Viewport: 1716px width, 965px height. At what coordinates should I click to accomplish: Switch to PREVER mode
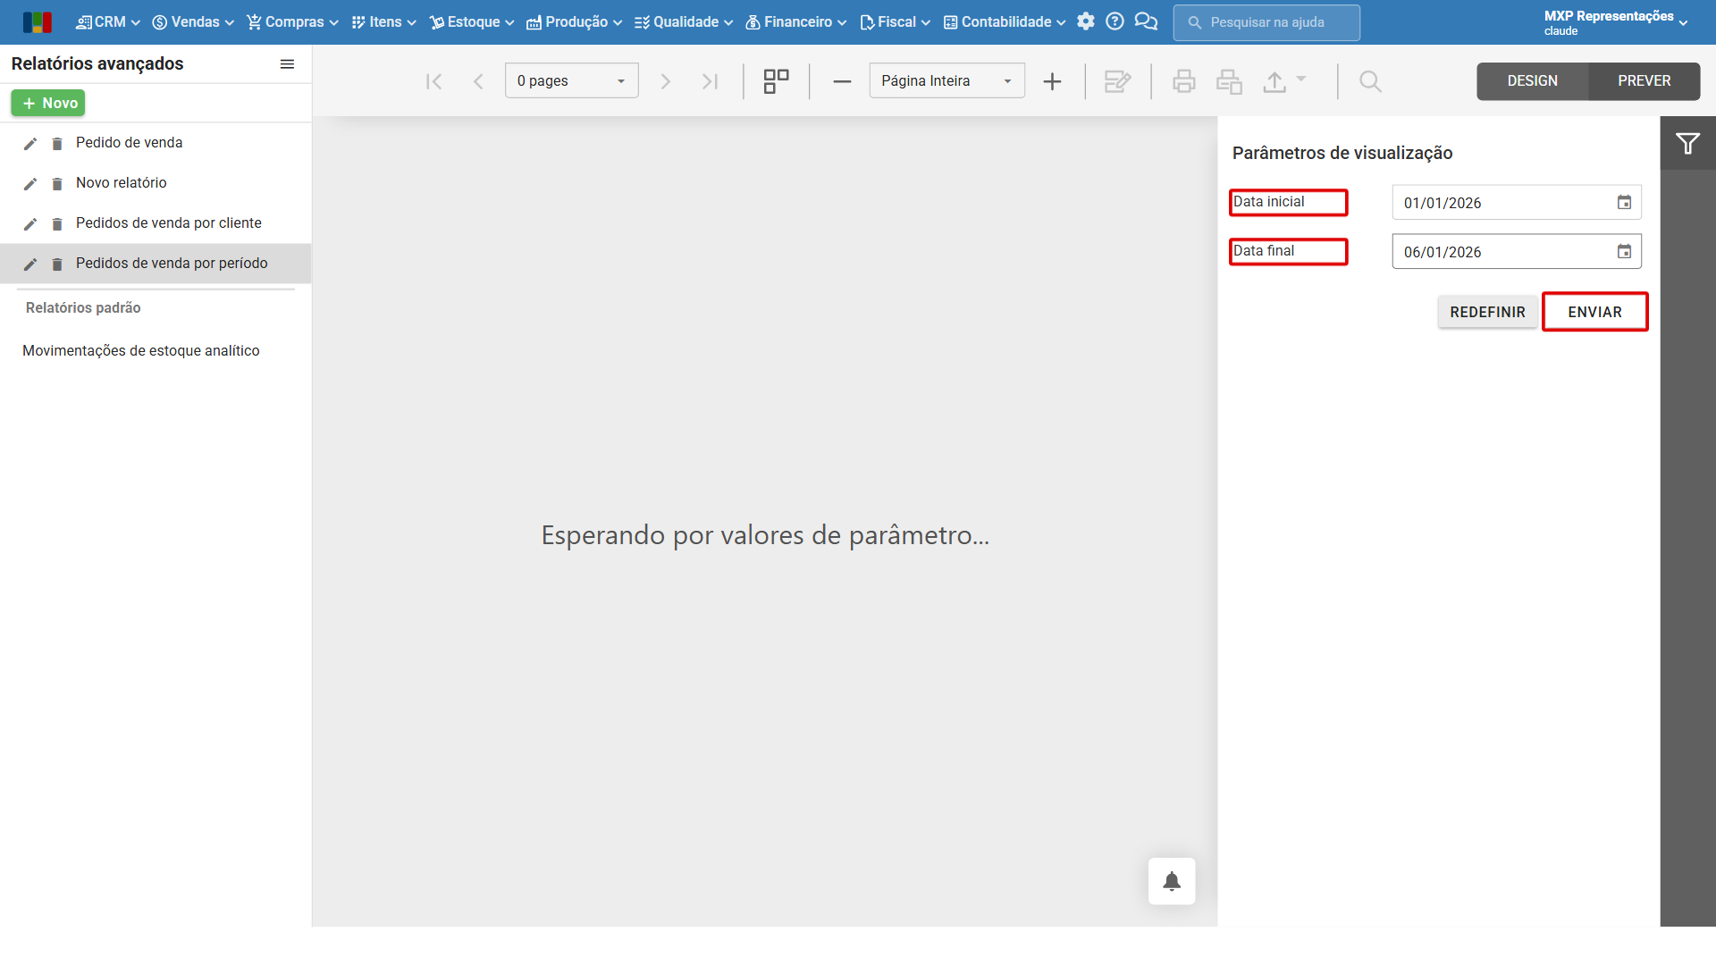coord(1644,81)
